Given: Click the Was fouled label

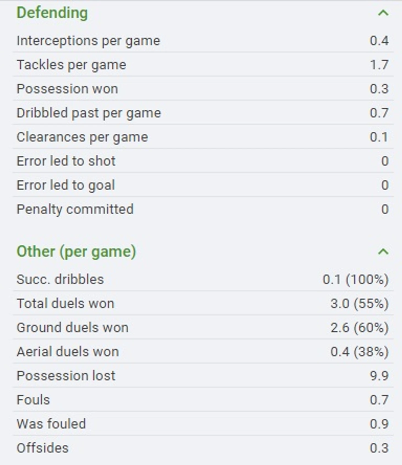Looking at the screenshot, I should pos(51,424).
